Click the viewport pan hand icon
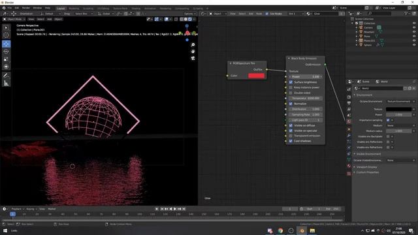The image size is (418, 235). click(193, 52)
